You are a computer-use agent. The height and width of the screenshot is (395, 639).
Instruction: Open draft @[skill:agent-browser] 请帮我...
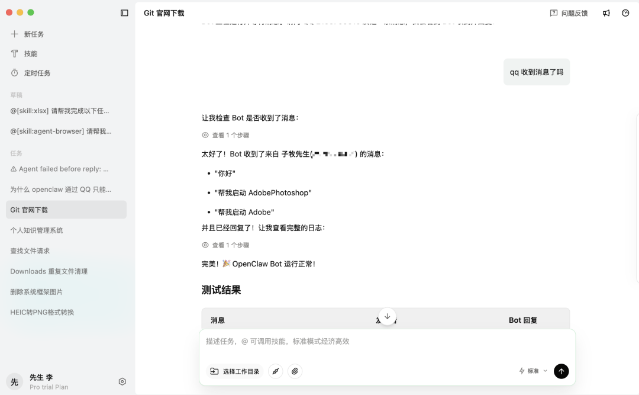point(61,131)
